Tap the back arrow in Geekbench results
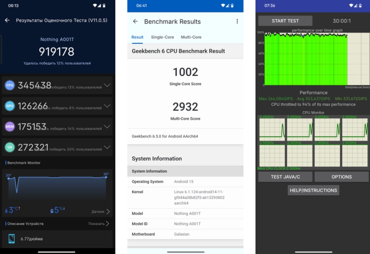Screen dimensions: 370x254 tap(135, 22)
